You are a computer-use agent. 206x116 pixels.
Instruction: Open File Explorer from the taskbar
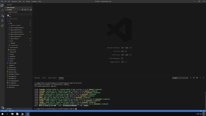[12, 114]
